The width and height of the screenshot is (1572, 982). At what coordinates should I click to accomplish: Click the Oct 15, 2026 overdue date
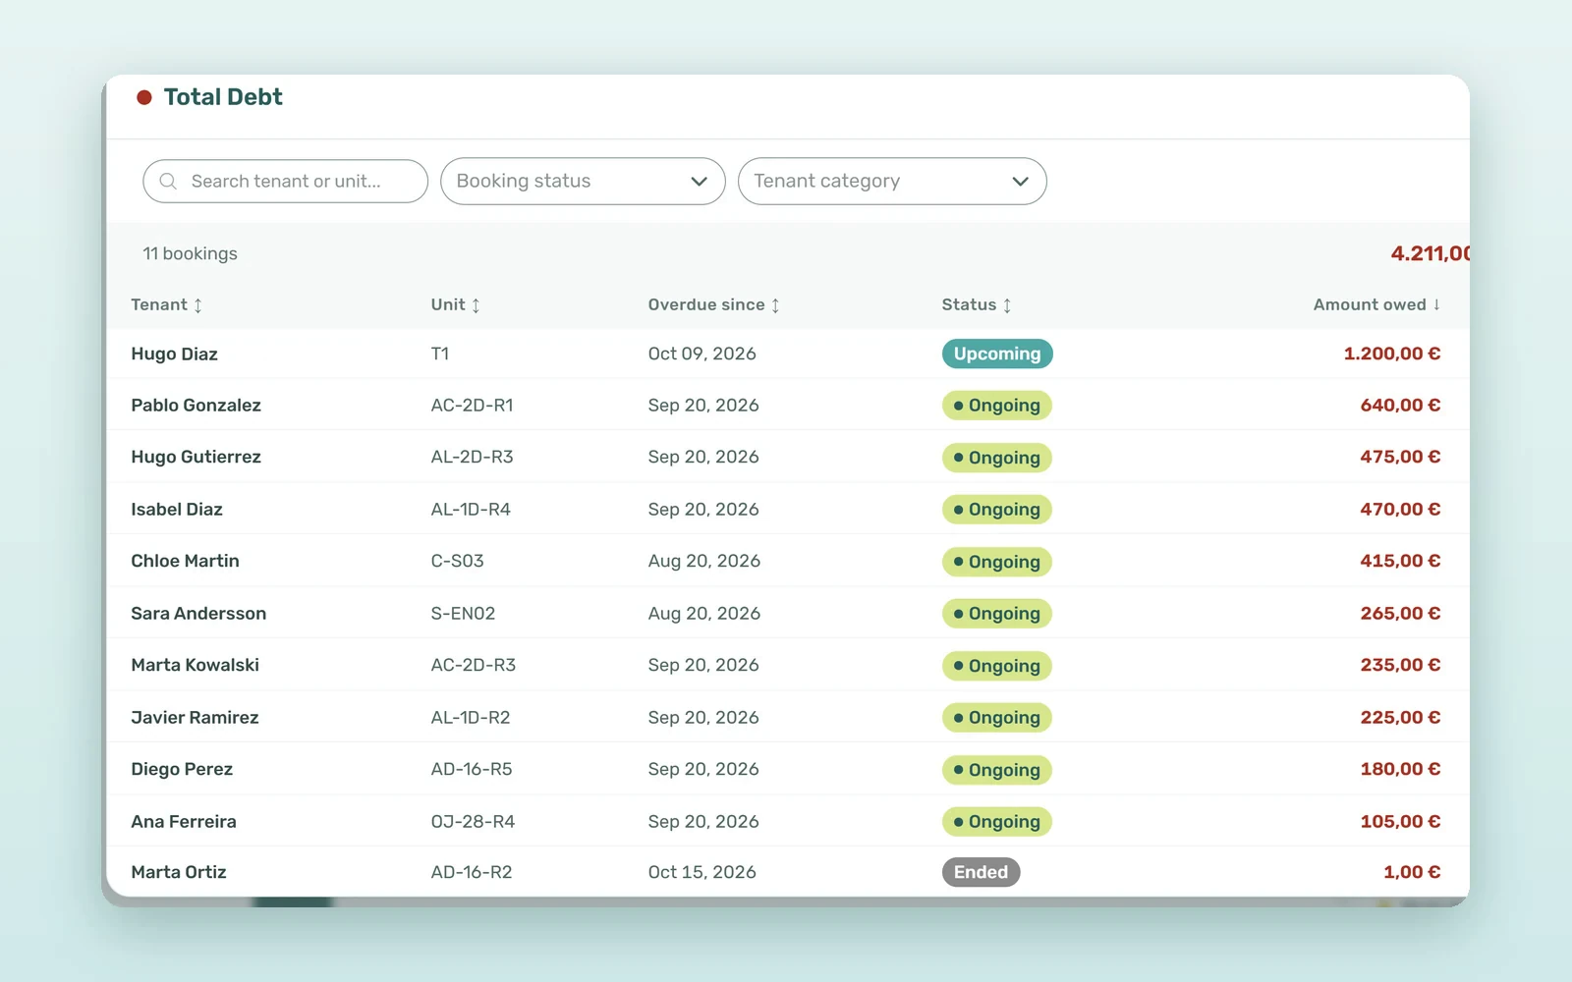point(702,872)
